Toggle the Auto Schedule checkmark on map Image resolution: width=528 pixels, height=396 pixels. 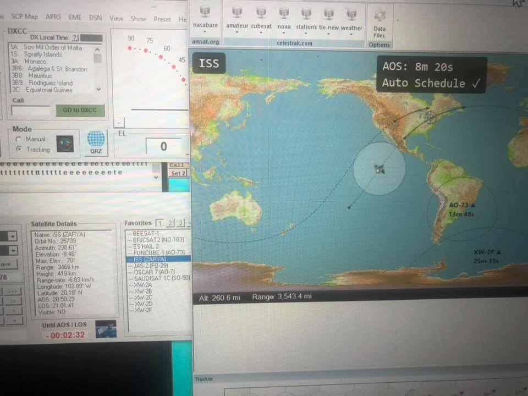[x=476, y=84]
